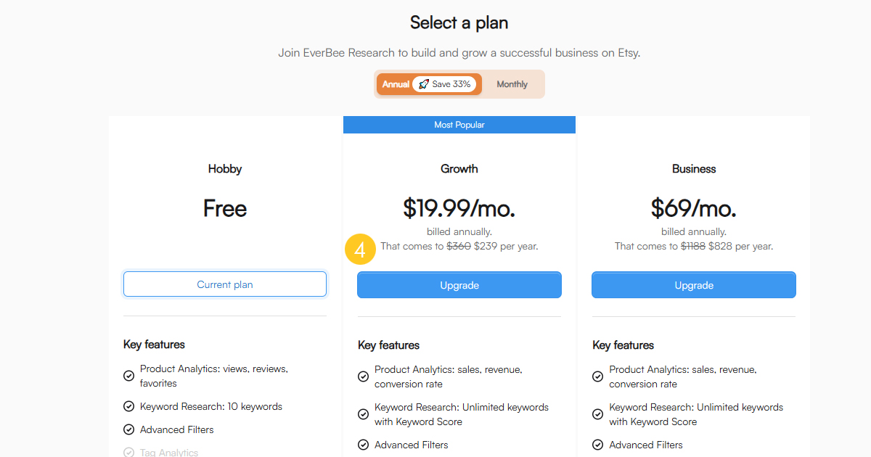Click checkmark icon beside Hobby Product Analytics
This screenshot has height=457, width=871.
click(x=128, y=376)
